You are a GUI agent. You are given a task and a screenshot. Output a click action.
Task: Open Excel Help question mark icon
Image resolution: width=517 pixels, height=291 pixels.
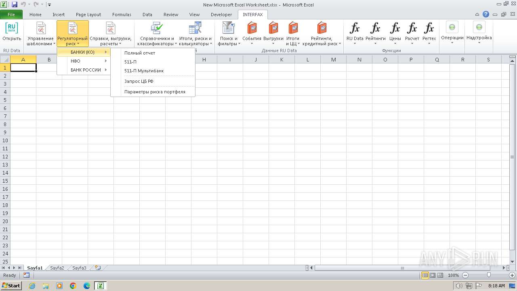click(x=486, y=14)
